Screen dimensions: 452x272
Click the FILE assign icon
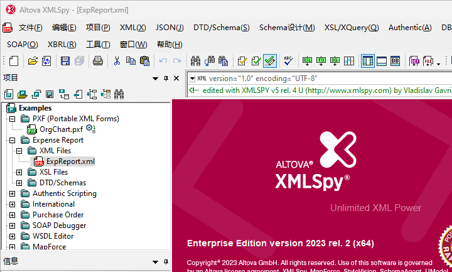pyautogui.click(x=428, y=61)
